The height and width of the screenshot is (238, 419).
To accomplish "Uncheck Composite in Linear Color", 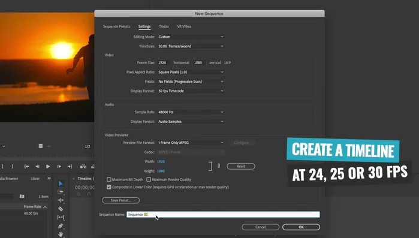I will pos(109,187).
